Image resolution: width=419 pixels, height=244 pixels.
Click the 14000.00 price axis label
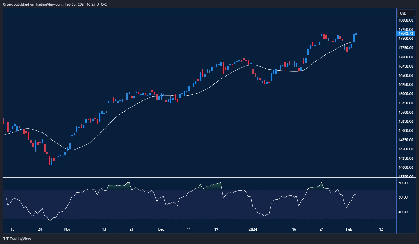click(x=406, y=167)
